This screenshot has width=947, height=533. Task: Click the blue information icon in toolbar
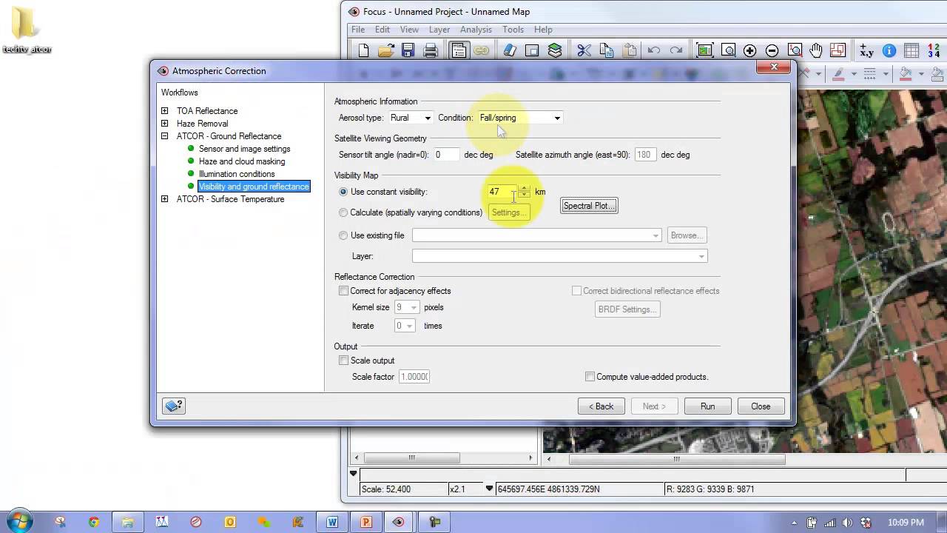(x=889, y=50)
